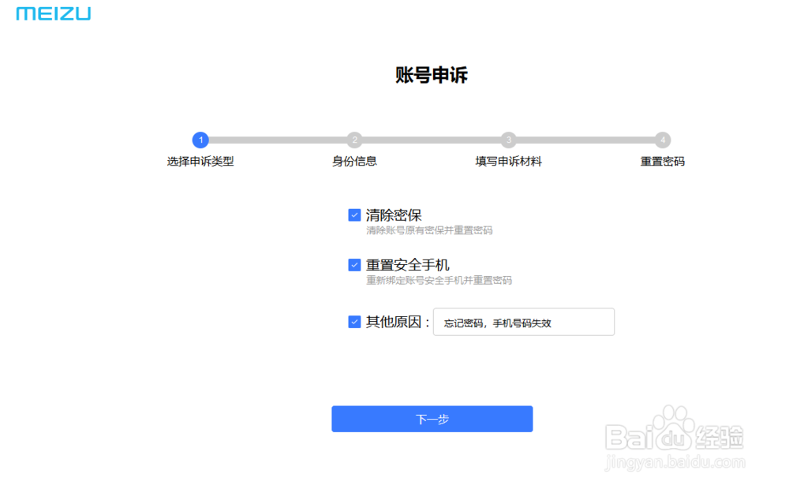
Task: Click the gray progress bar between steps
Action: 432,140
